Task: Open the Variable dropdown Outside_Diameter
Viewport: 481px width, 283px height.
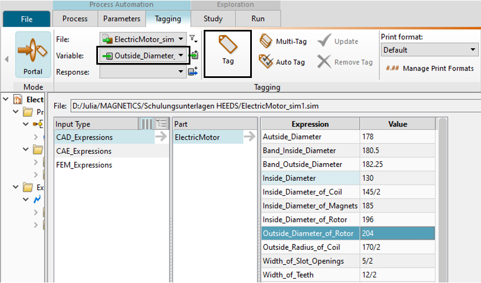Action: (x=144, y=55)
